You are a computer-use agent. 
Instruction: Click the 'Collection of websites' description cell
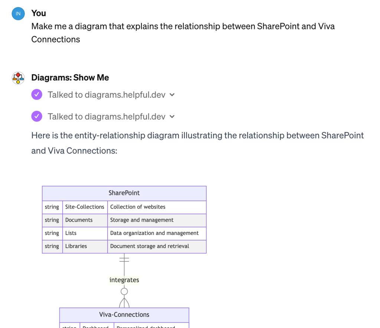click(157, 207)
